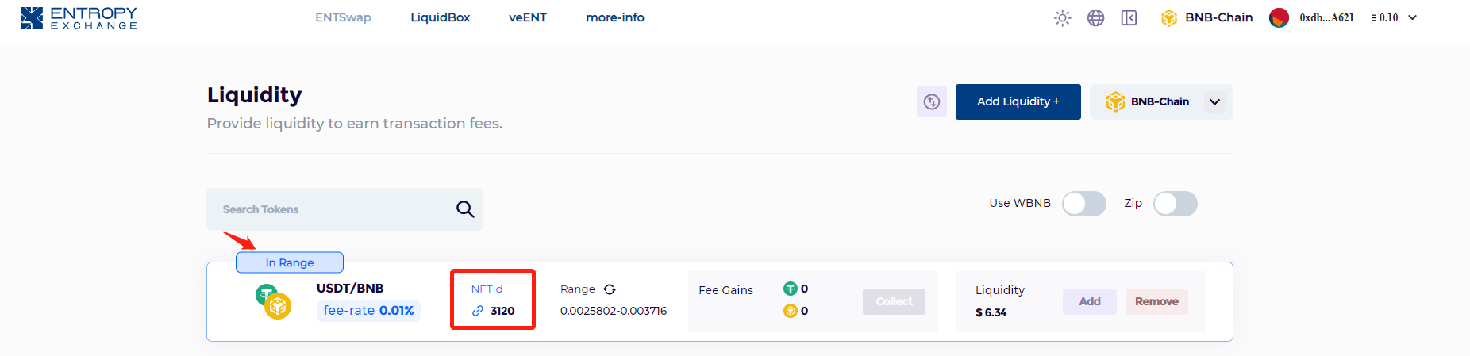
Task: Expand the BNB-Chain dropdown chevron
Action: point(1214,101)
